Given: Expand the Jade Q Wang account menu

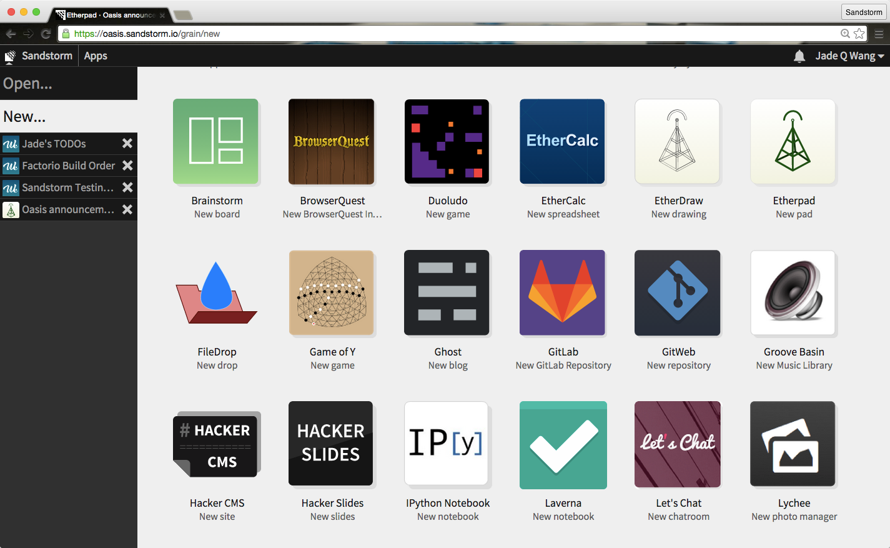Looking at the screenshot, I should [x=849, y=56].
